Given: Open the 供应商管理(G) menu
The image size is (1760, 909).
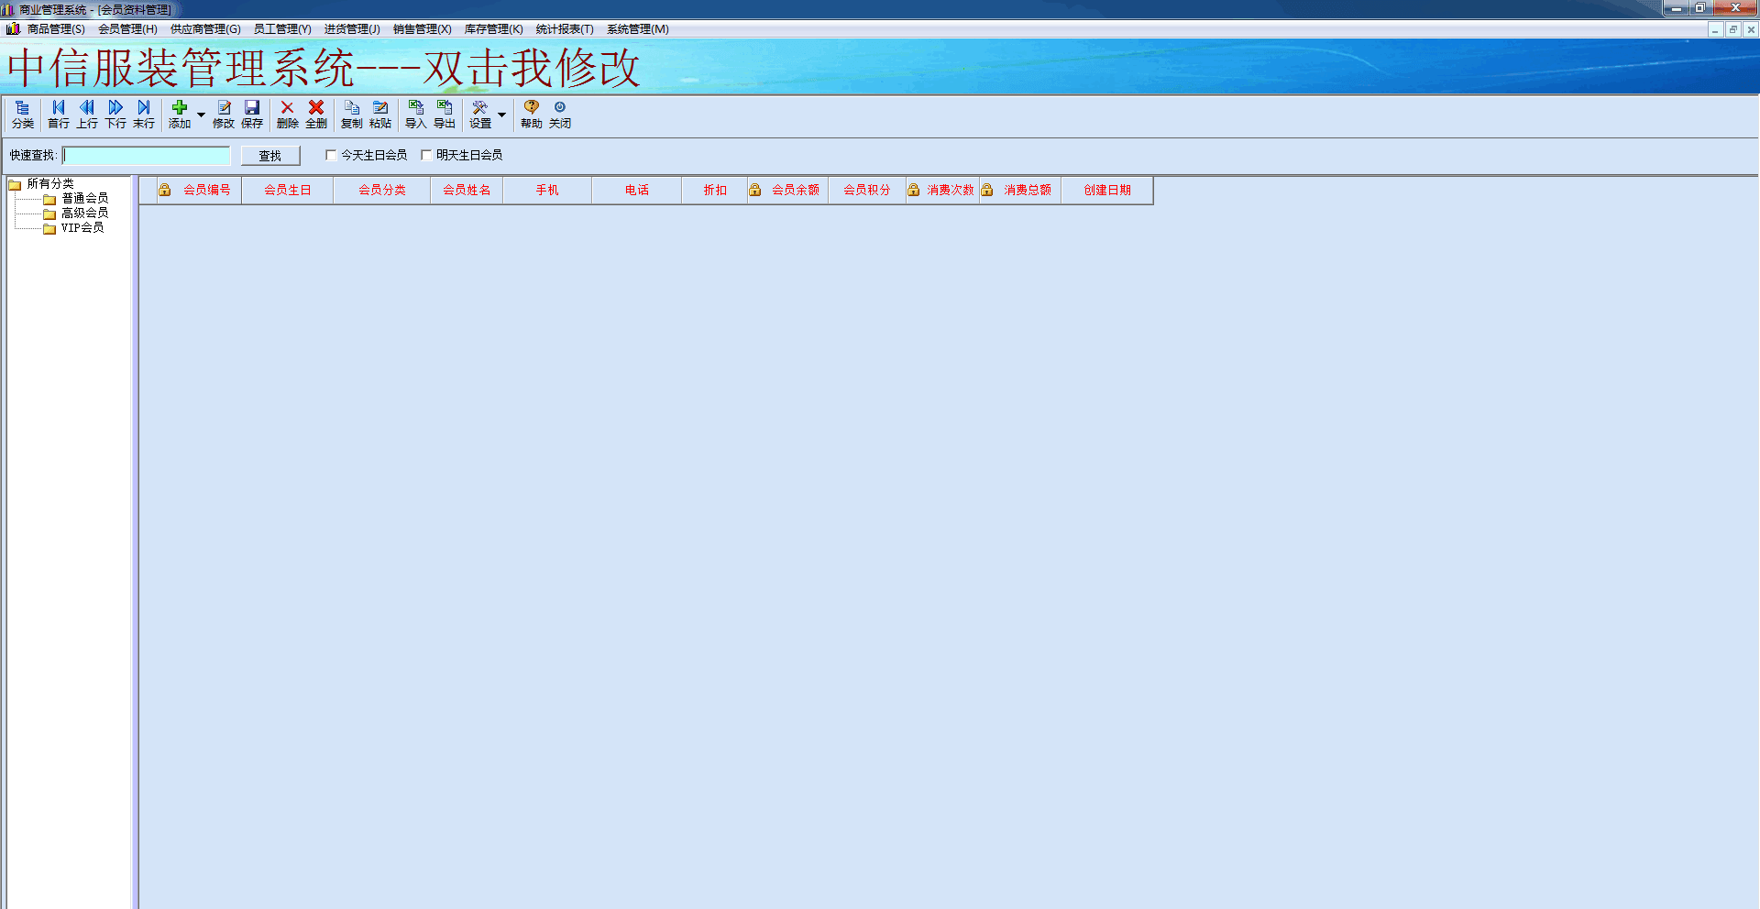Looking at the screenshot, I should coord(205,29).
